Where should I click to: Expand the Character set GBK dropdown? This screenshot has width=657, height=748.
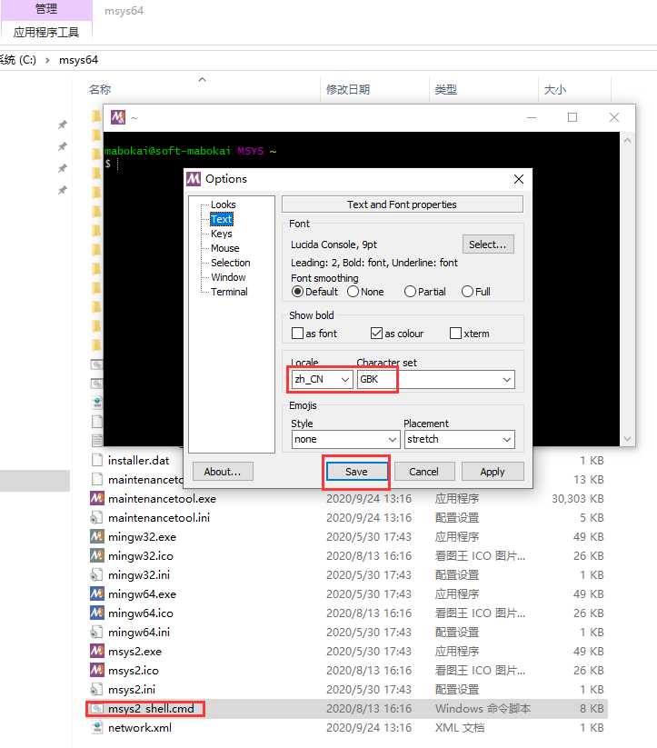435,379
